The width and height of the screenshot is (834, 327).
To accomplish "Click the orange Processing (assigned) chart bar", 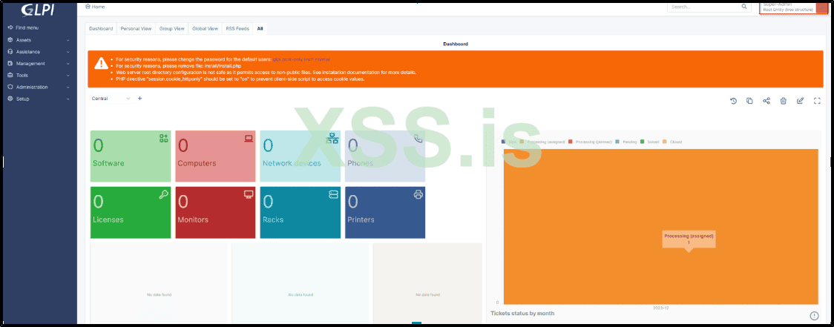I will pyautogui.click(x=660, y=226).
